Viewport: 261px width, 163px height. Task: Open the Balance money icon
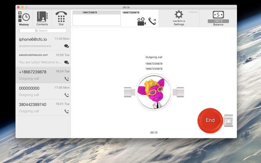[218, 15]
